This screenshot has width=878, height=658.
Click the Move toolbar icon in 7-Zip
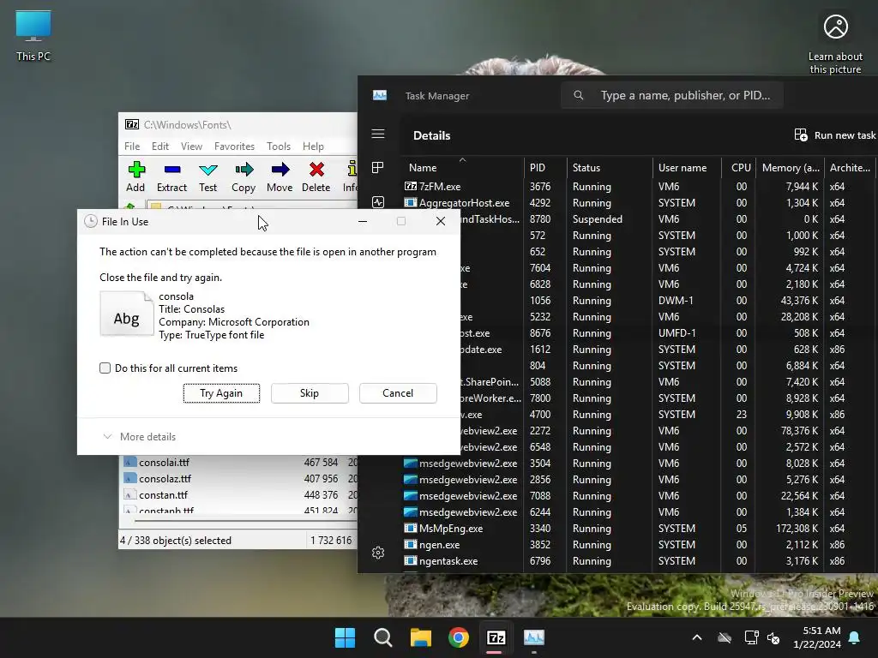pos(280,170)
